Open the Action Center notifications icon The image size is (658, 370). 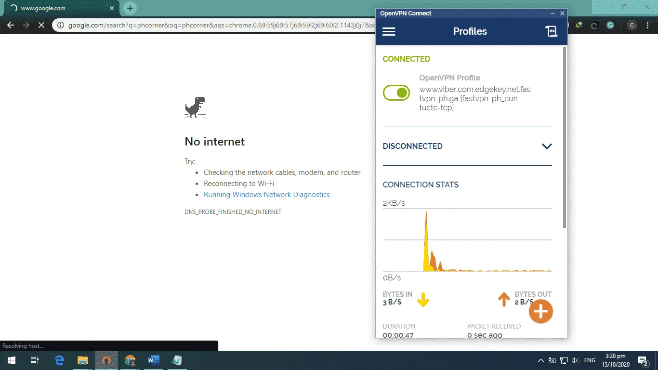[x=643, y=360]
